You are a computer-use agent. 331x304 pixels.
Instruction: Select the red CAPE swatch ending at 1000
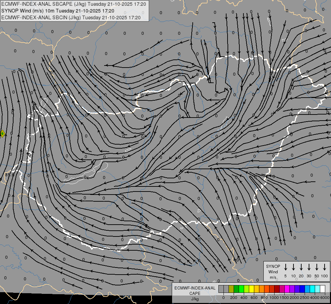point(272,289)
